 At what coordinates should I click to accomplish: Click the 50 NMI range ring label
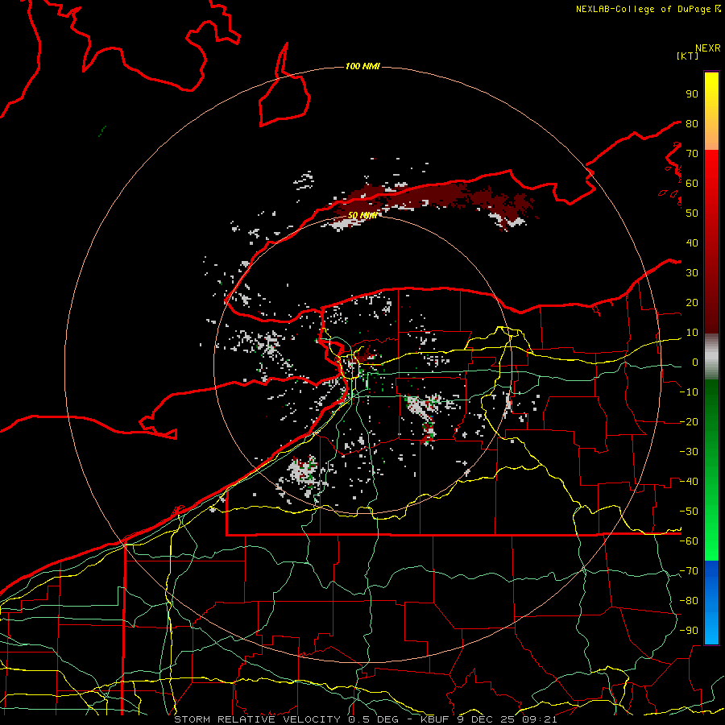(362, 215)
